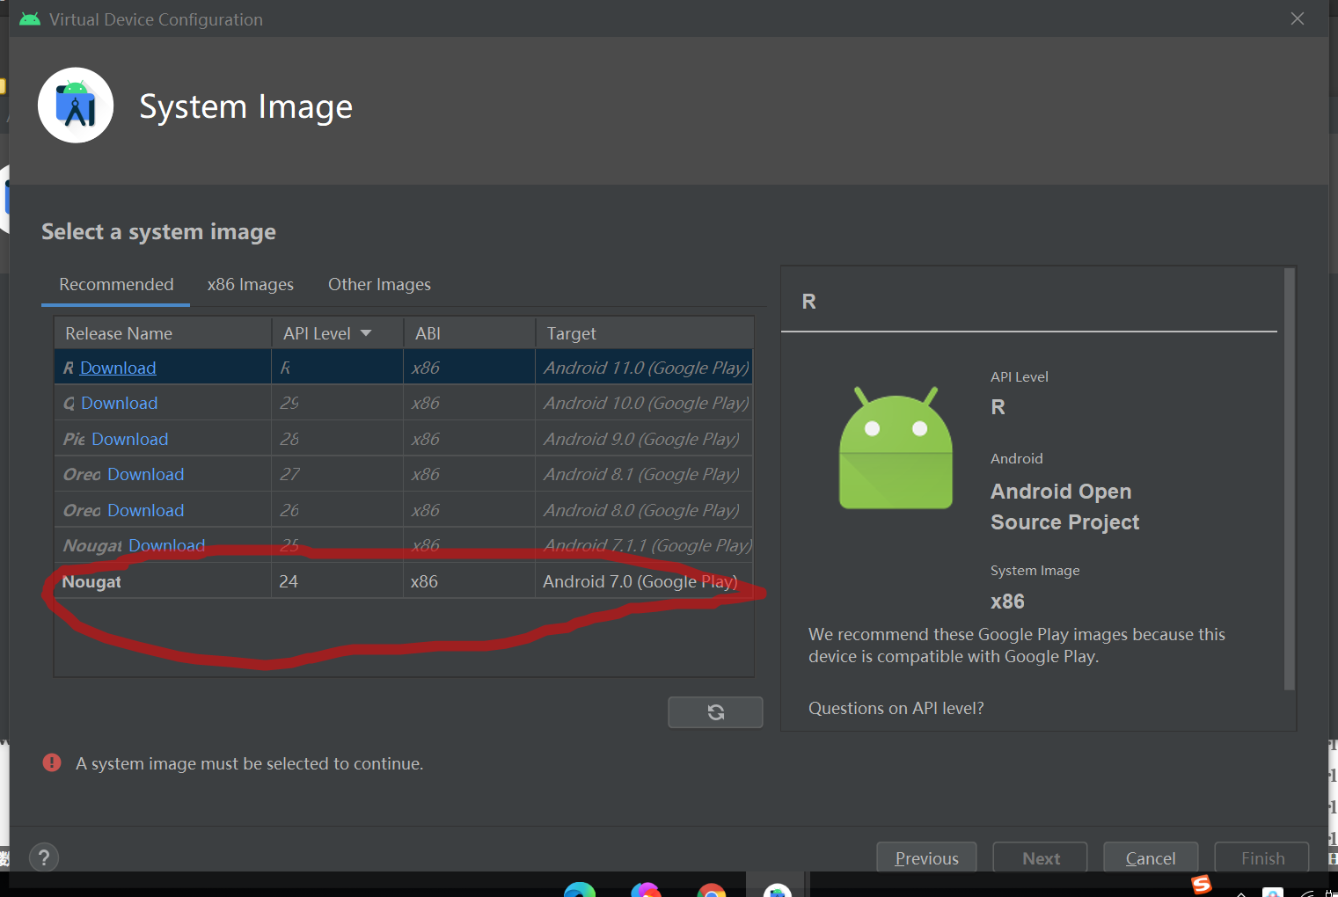Open the Sogou input method tray icon
The image size is (1338, 897).
pyautogui.click(x=1202, y=885)
